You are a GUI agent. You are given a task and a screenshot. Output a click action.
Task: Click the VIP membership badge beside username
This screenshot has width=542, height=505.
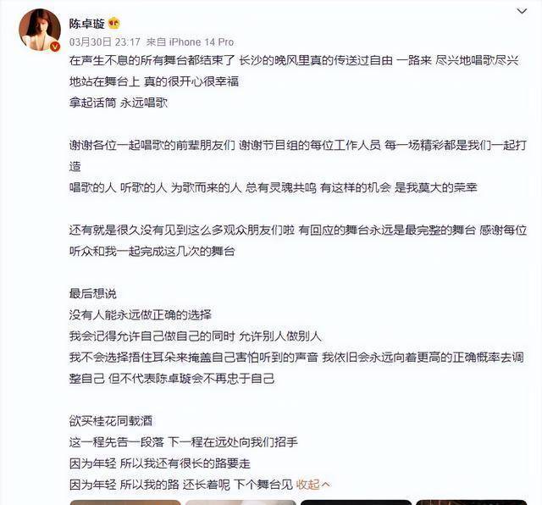click(x=114, y=24)
